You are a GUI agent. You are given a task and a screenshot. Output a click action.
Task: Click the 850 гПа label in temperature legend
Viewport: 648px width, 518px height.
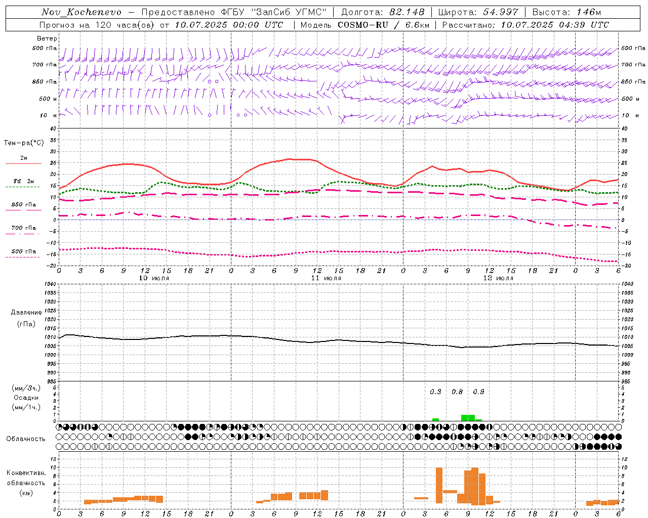tap(24, 205)
